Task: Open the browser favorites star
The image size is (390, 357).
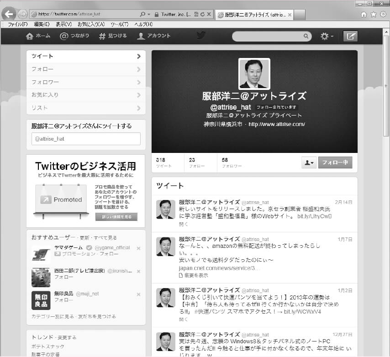Action: tap(374, 15)
